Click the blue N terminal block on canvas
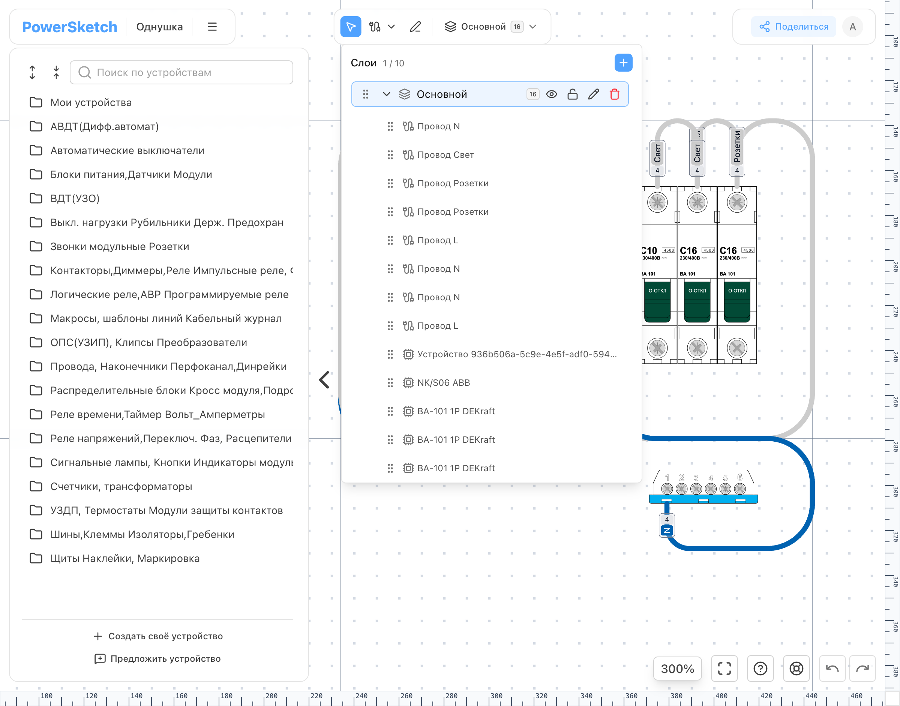 tap(703, 487)
